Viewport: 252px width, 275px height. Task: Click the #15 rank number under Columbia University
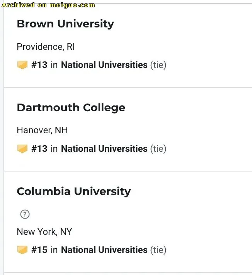[x=39, y=250]
